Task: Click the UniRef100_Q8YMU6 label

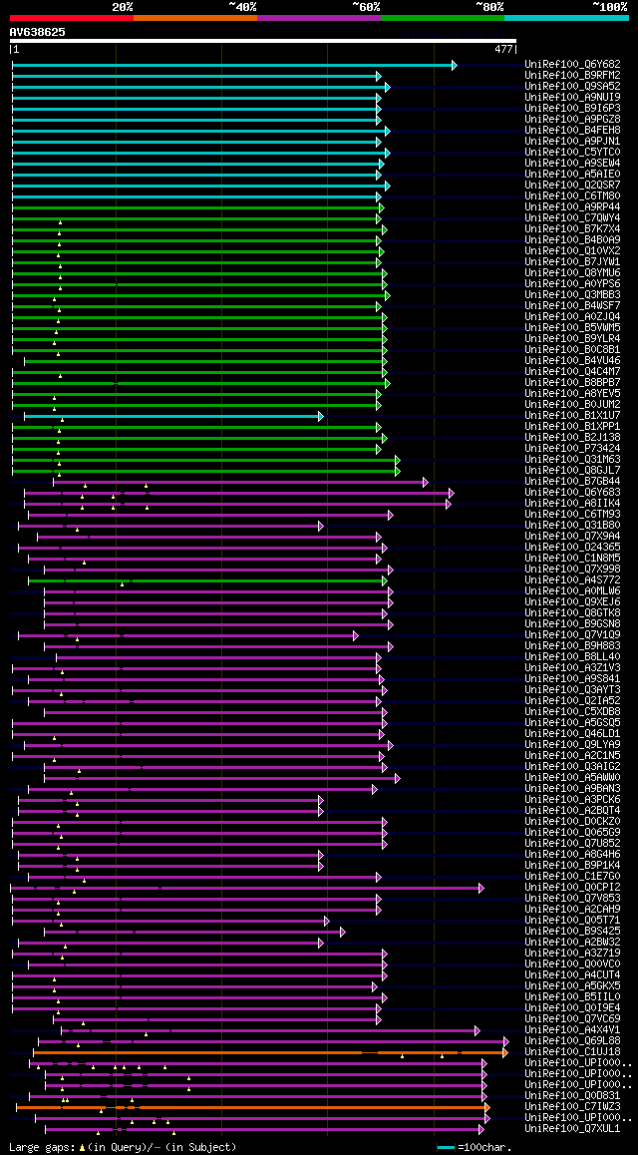Action: coord(572,274)
